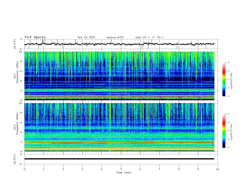Viewport: 245px width, 190px height.
Task: Click the 'Time (min)' axis label
Action: pyautogui.click(x=124, y=172)
